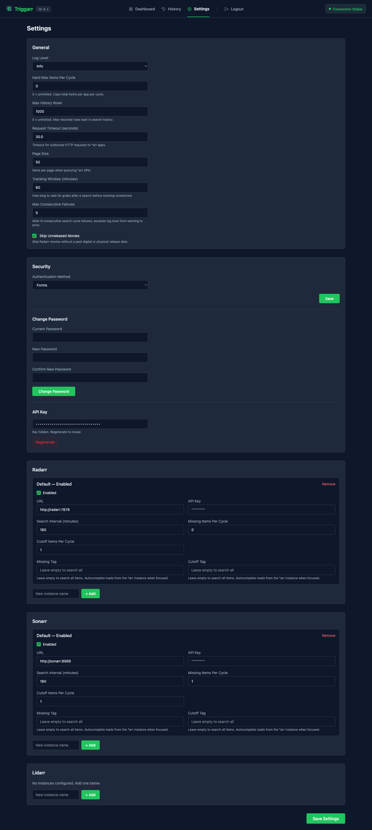372x830 pixels.
Task: Click the Save Settings button
Action: [326, 818]
